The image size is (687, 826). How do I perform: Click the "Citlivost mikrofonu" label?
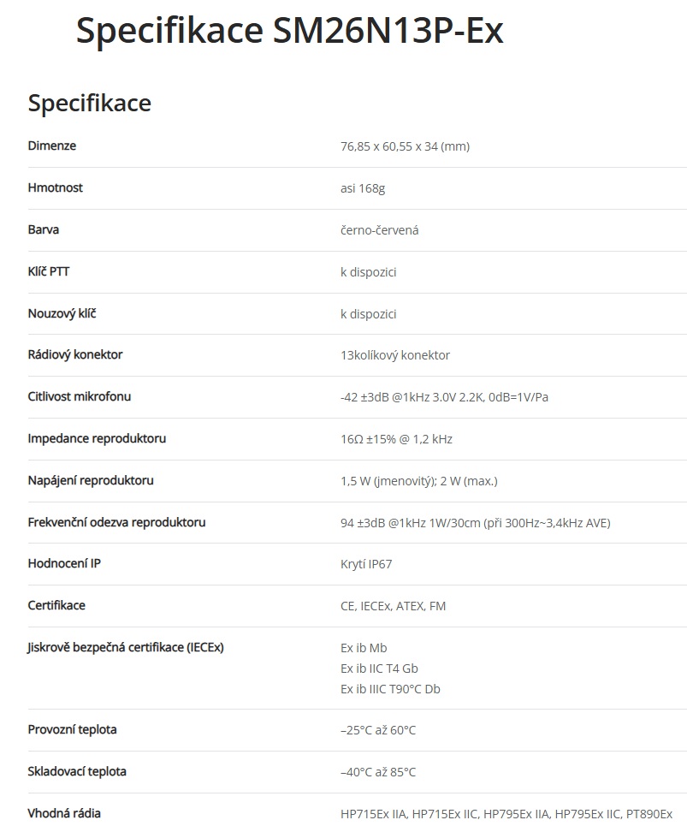coord(80,396)
